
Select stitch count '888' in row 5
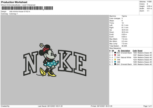(119, 62)
